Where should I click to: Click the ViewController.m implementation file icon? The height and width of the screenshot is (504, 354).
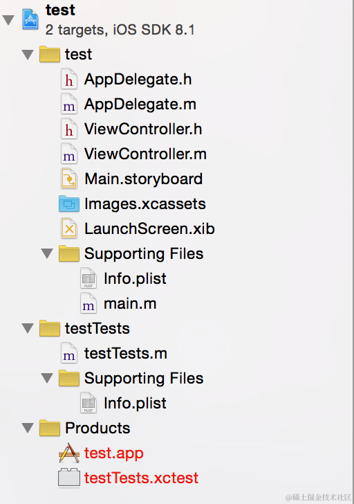click(69, 154)
